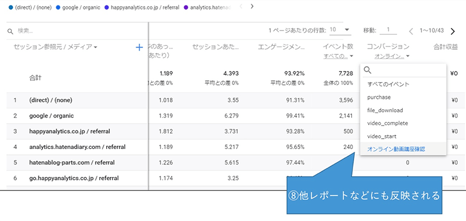Click the 1～10/43 pagination range text
466x221 pixels.
pos(432,31)
